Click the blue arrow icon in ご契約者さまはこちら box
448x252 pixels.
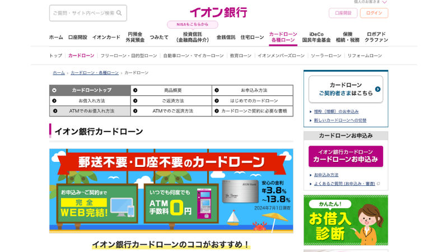coord(377,89)
